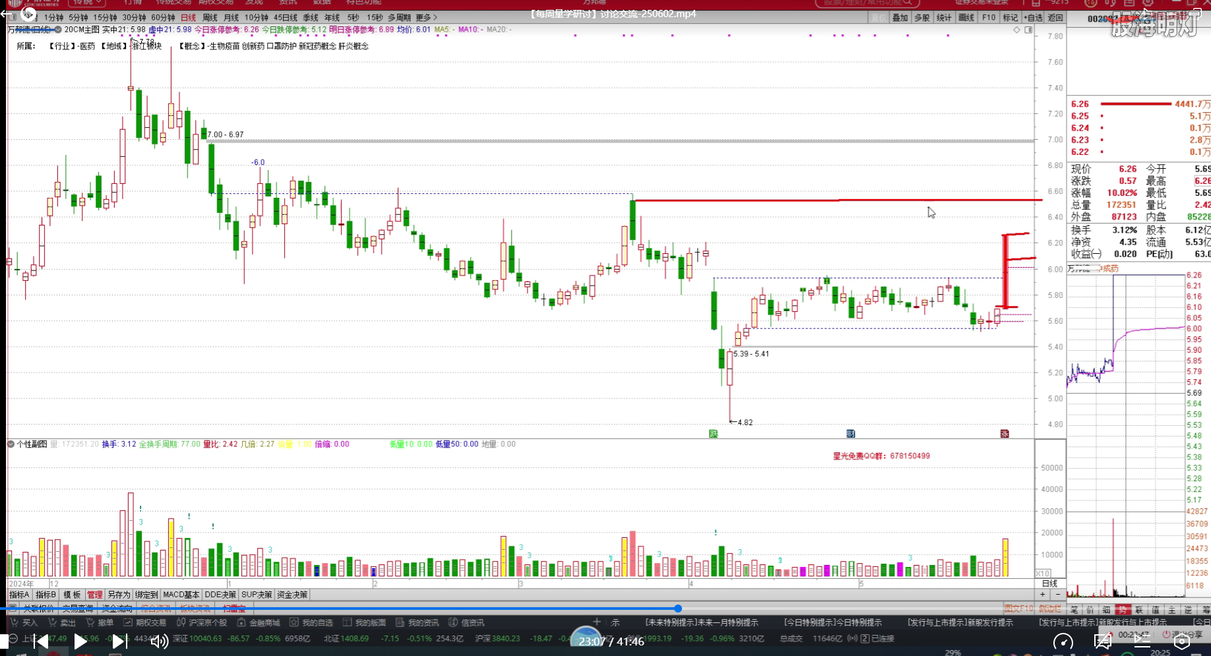Toggle subtitle icon in player bar
This screenshot has width=1211, height=656.
[1102, 641]
